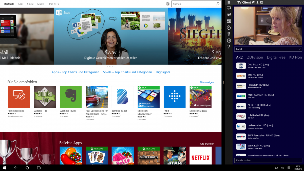Image resolution: width=304 pixels, height=171 pixels.
Task: Select channel WDR Köln HD (deu)
Action: [268, 147]
